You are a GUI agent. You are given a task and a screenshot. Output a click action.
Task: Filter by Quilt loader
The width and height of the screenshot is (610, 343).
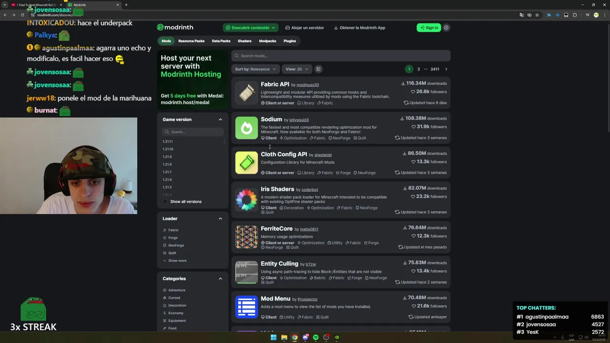click(x=169, y=253)
